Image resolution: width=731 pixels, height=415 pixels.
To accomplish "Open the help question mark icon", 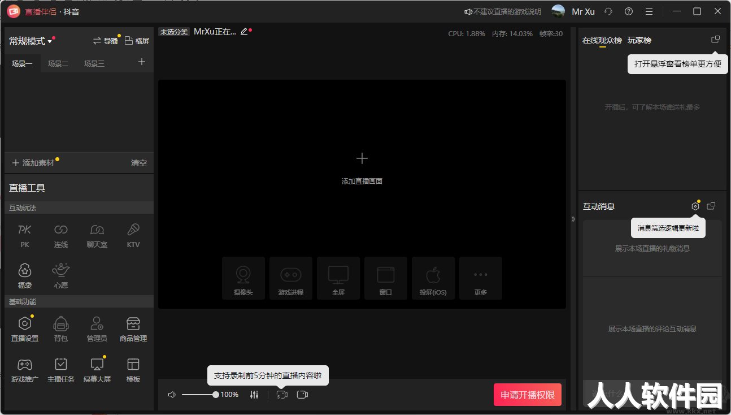I will pos(629,11).
